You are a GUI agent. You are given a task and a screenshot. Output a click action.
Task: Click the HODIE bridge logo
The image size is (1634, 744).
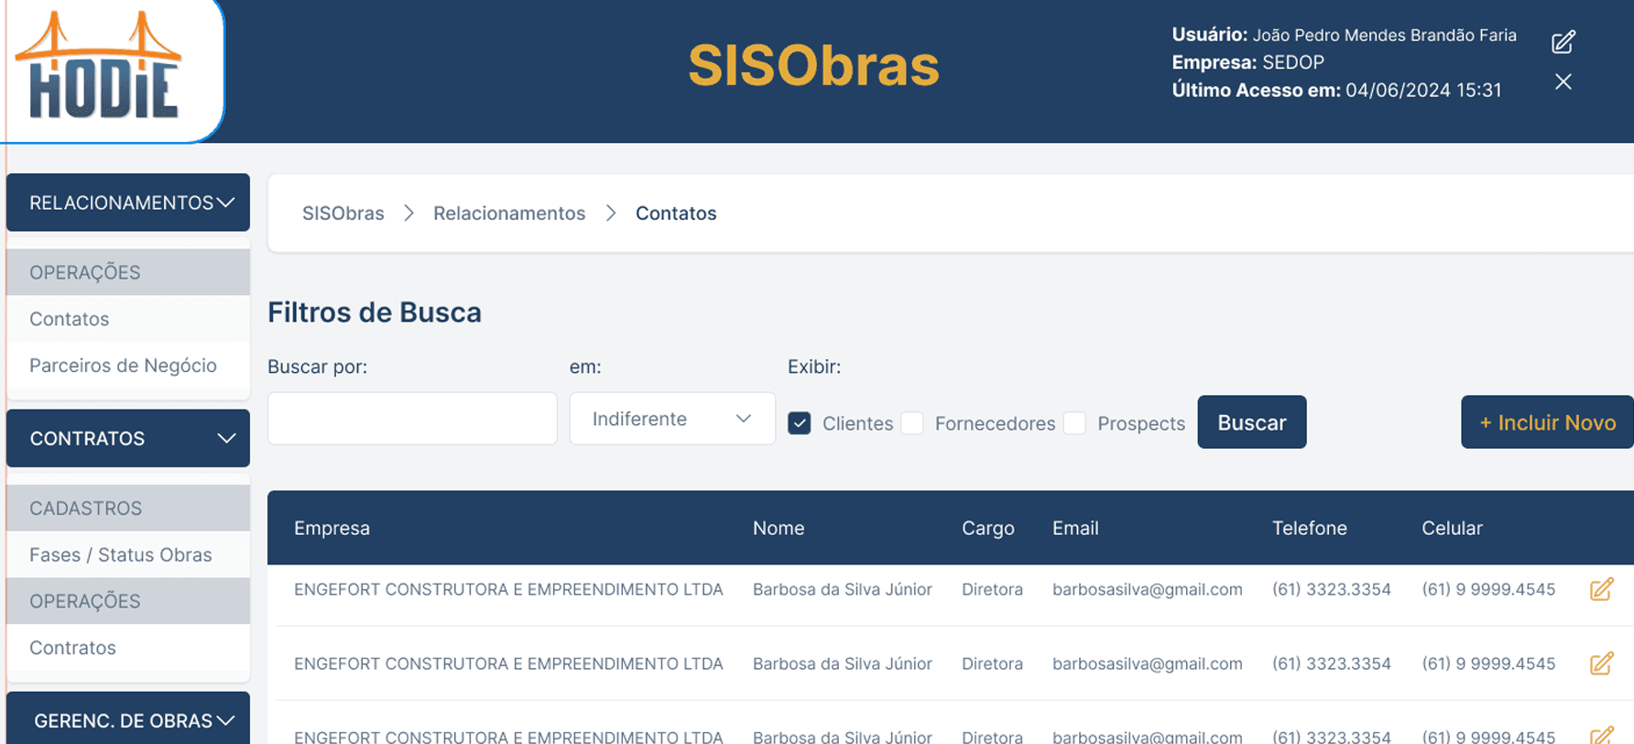coord(99,64)
